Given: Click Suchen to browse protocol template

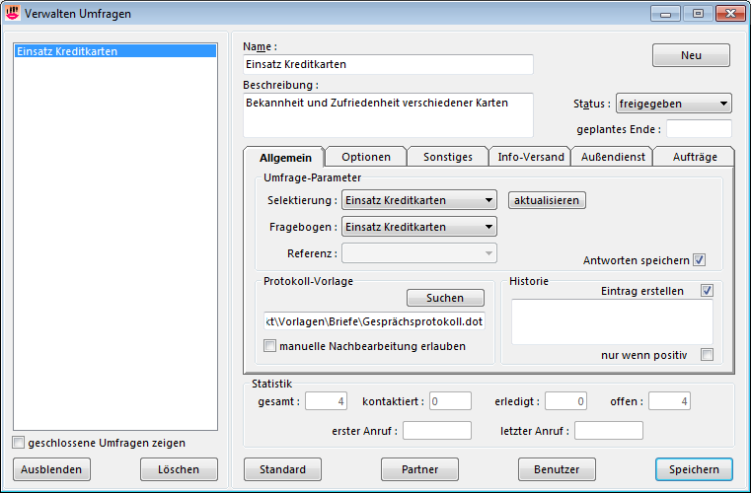Looking at the screenshot, I should pyautogui.click(x=445, y=297).
